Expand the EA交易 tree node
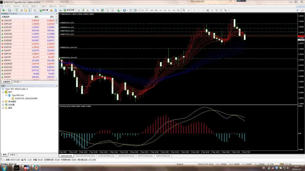Screen dimensions: 305x171 pos(3,105)
